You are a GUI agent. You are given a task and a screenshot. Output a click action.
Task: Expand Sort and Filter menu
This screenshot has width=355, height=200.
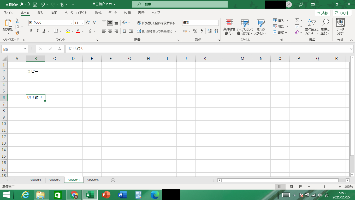pyautogui.click(x=312, y=27)
